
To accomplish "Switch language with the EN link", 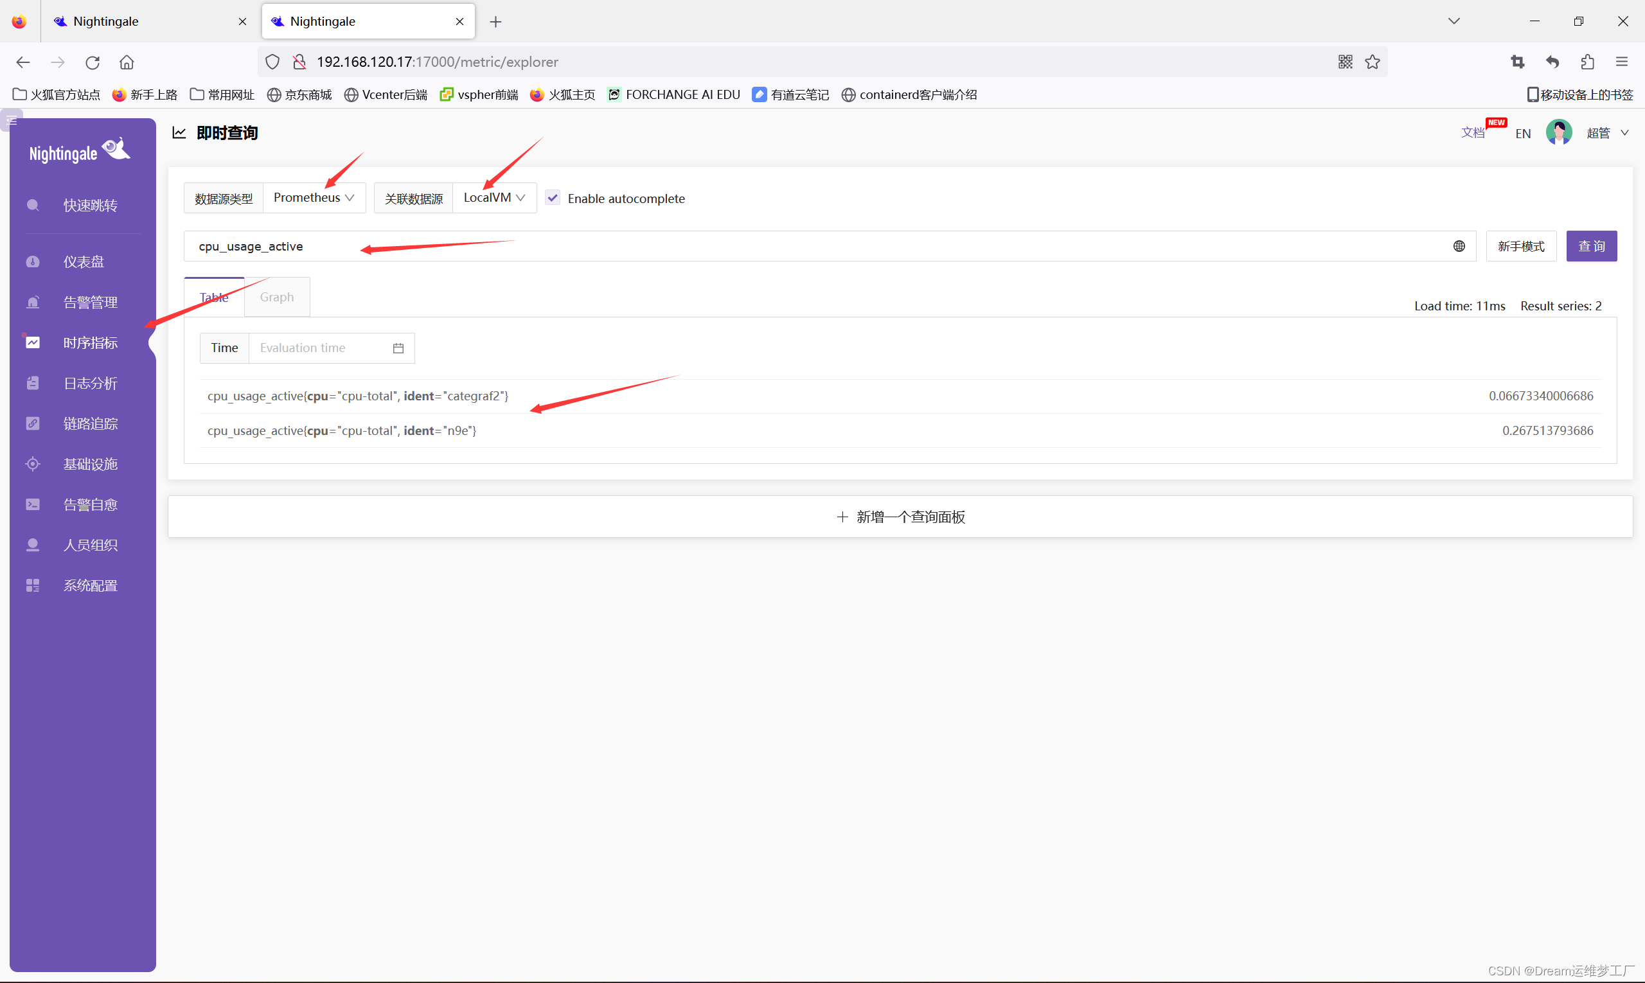I will 1522,134.
